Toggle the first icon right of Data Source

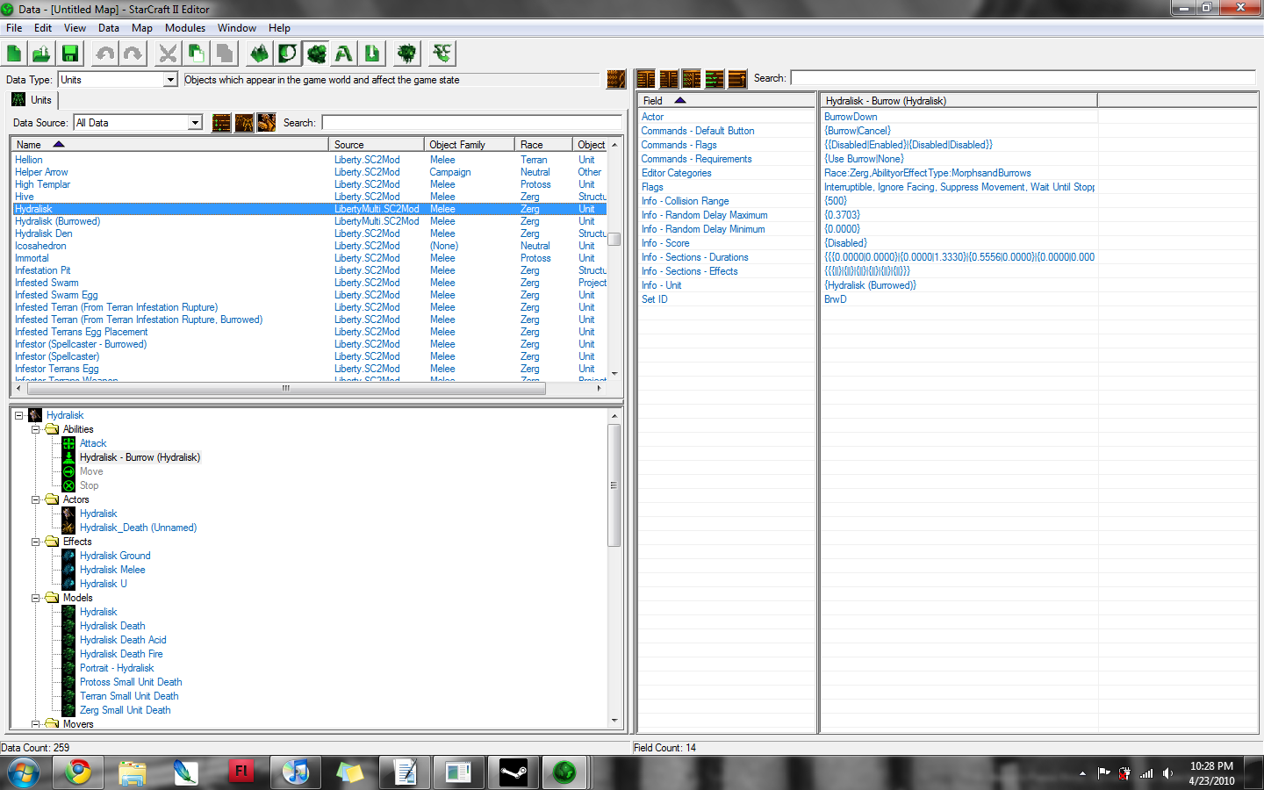(221, 123)
